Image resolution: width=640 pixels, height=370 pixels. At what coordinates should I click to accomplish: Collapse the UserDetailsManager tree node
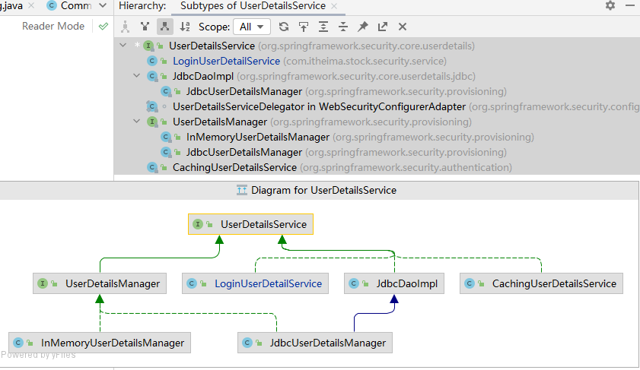(137, 122)
